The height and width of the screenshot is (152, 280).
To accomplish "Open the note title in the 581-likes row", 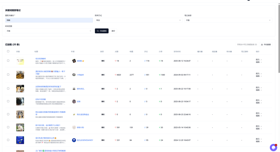I will click(x=48, y=125).
